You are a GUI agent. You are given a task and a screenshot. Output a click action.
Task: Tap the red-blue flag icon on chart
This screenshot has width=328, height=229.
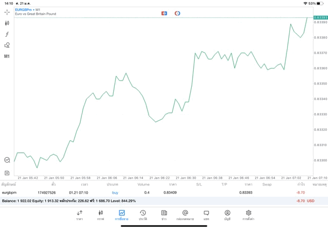click(164, 13)
